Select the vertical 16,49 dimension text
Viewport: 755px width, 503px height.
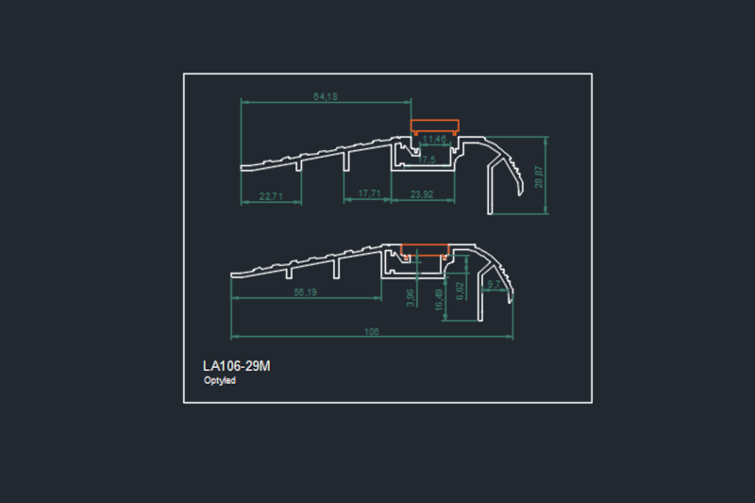[438, 300]
